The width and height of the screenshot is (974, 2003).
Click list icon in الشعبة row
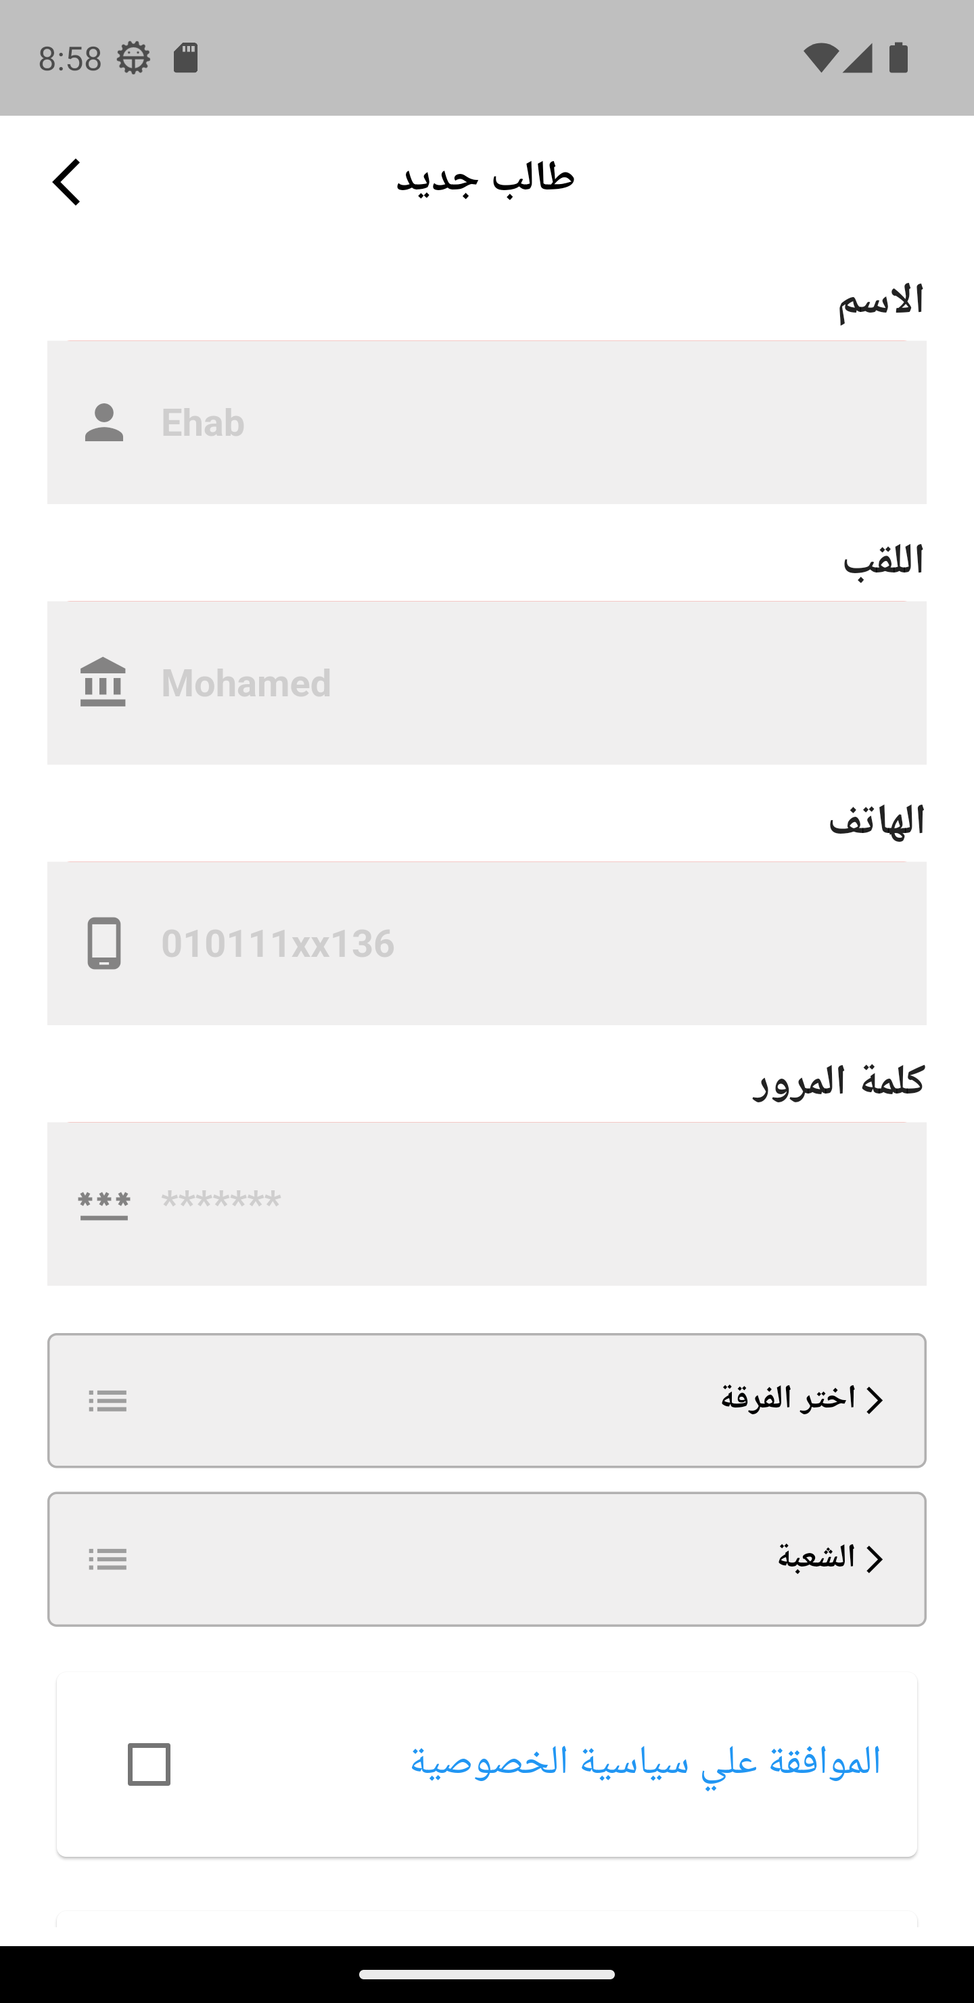click(x=108, y=1559)
